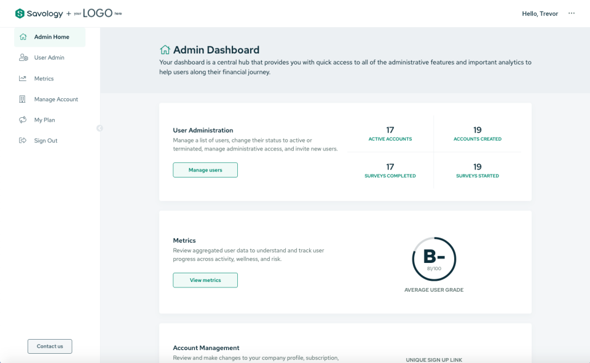Collapse the sidebar using the chevron
Screen dimensions: 590x363
[x=100, y=128]
